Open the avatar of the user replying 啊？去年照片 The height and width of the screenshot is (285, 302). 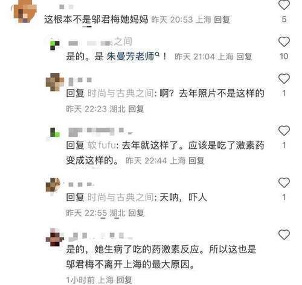pos(55,82)
